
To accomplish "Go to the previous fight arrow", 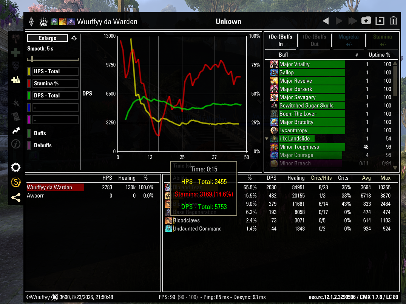I will click(x=326, y=21).
